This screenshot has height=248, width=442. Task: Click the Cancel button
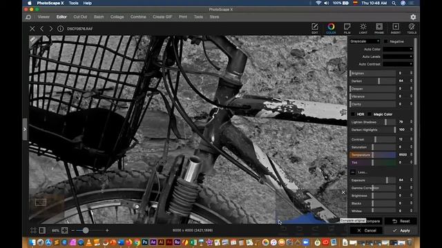[366, 231]
